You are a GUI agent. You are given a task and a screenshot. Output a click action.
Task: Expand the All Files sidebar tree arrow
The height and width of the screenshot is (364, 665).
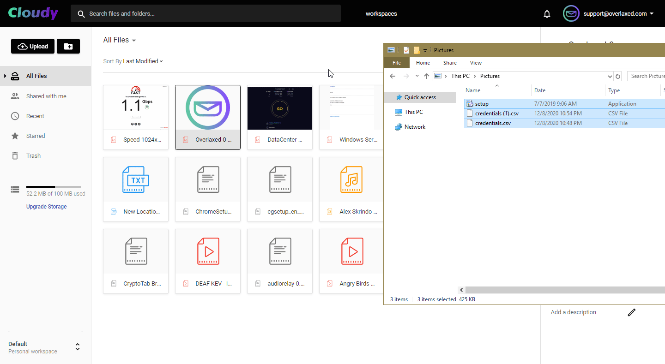(5, 76)
